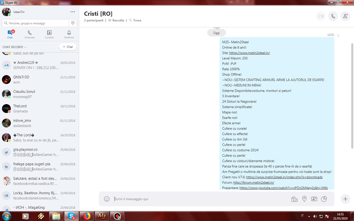Switch to the Notifiche tab
The width and height of the screenshot is (354, 221).
click(69, 35)
